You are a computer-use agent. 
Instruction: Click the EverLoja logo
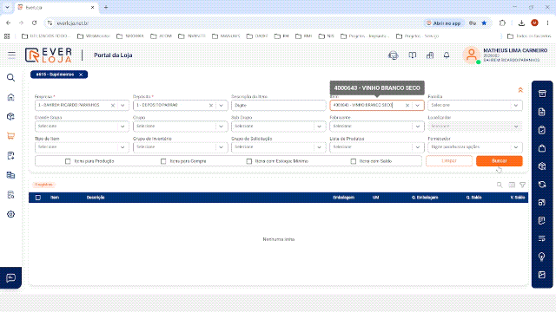(x=49, y=55)
